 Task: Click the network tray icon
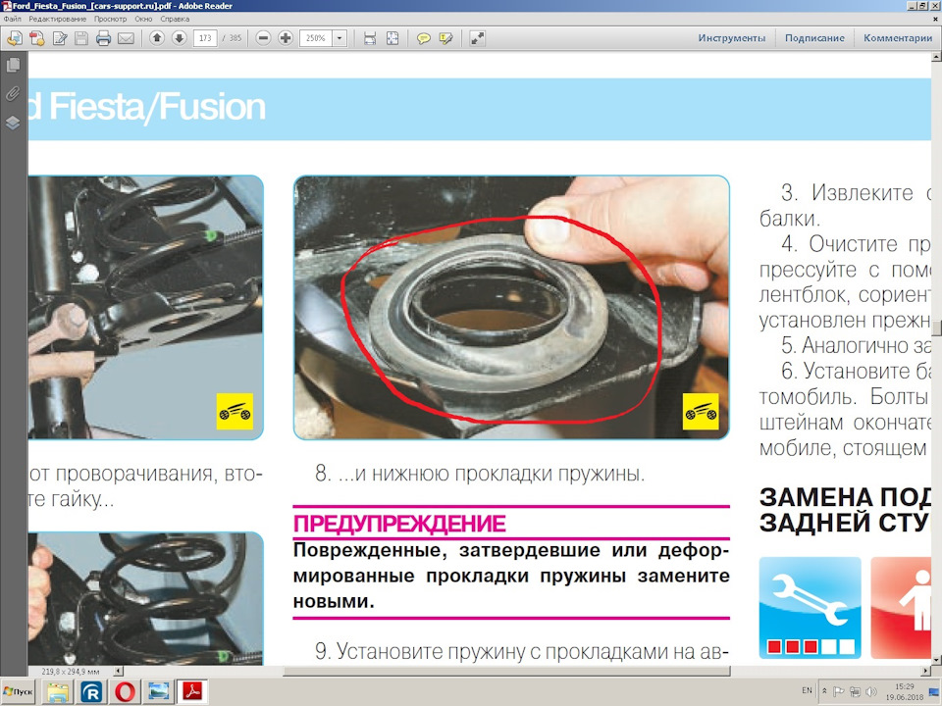coord(856,691)
